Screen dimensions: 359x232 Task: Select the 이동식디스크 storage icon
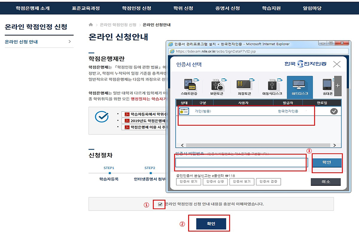click(272, 87)
